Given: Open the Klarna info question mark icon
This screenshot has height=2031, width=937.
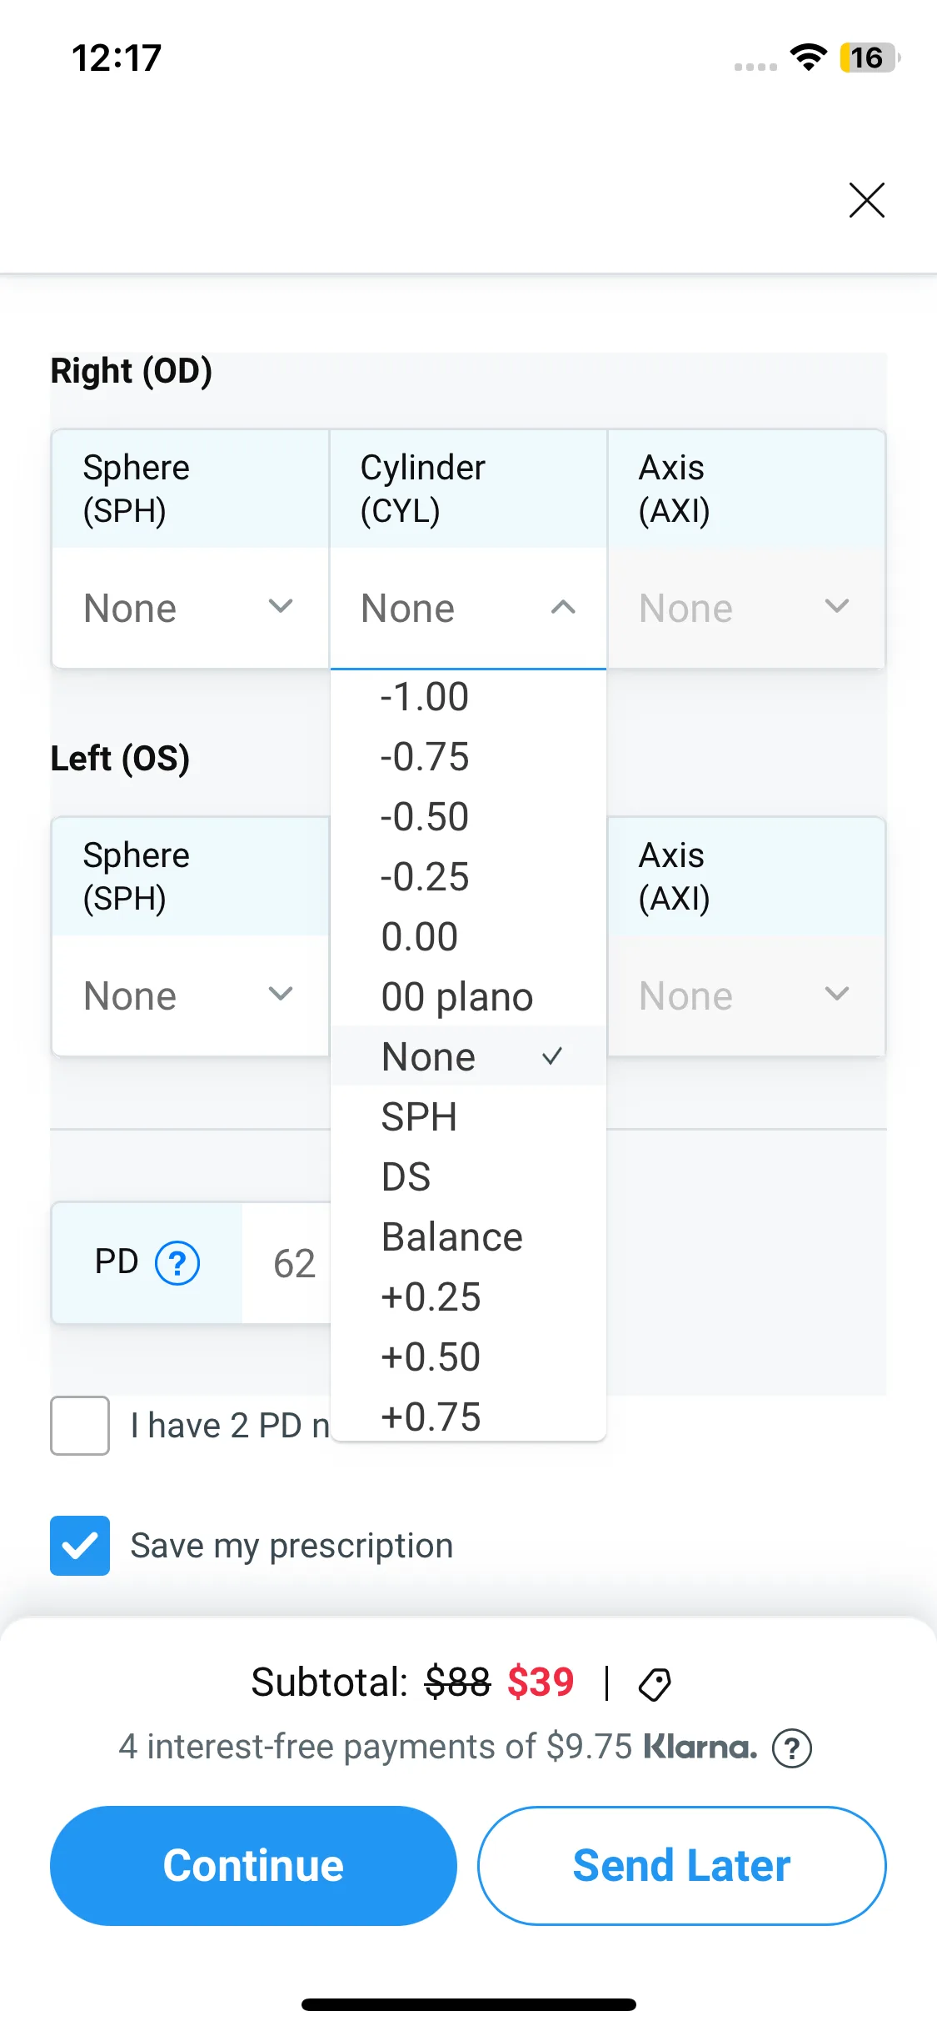Looking at the screenshot, I should 791,1748.
